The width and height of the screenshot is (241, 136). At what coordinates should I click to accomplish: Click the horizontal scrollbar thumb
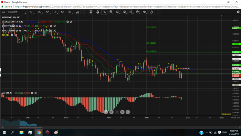[31, 127]
